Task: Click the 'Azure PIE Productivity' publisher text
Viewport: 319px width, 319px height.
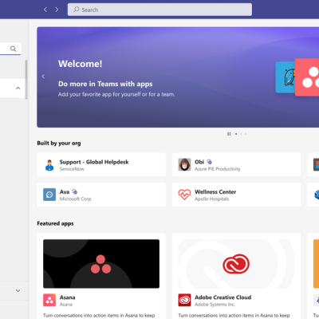Action: pyautogui.click(x=218, y=169)
